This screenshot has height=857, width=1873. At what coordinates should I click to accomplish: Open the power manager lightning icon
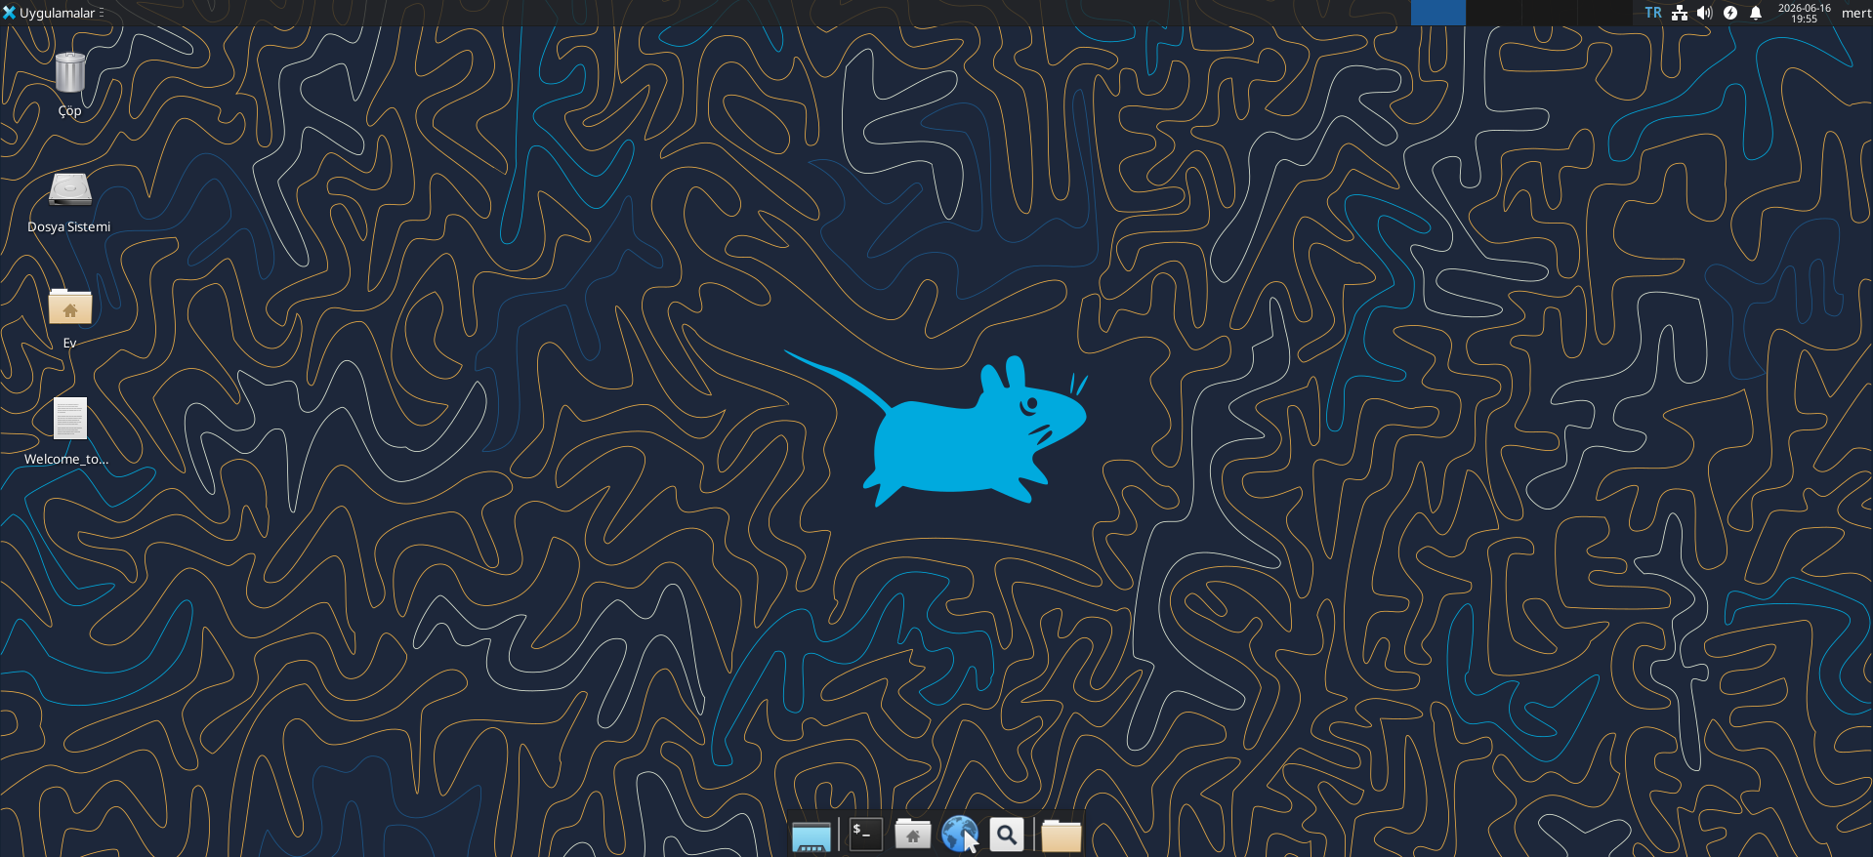coord(1730,13)
